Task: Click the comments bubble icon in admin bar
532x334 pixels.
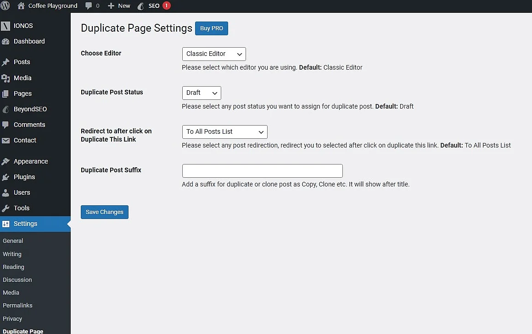Action: [x=89, y=6]
